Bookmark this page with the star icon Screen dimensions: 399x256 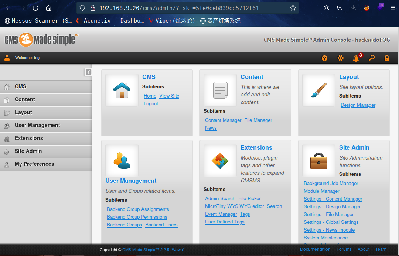coord(293,8)
